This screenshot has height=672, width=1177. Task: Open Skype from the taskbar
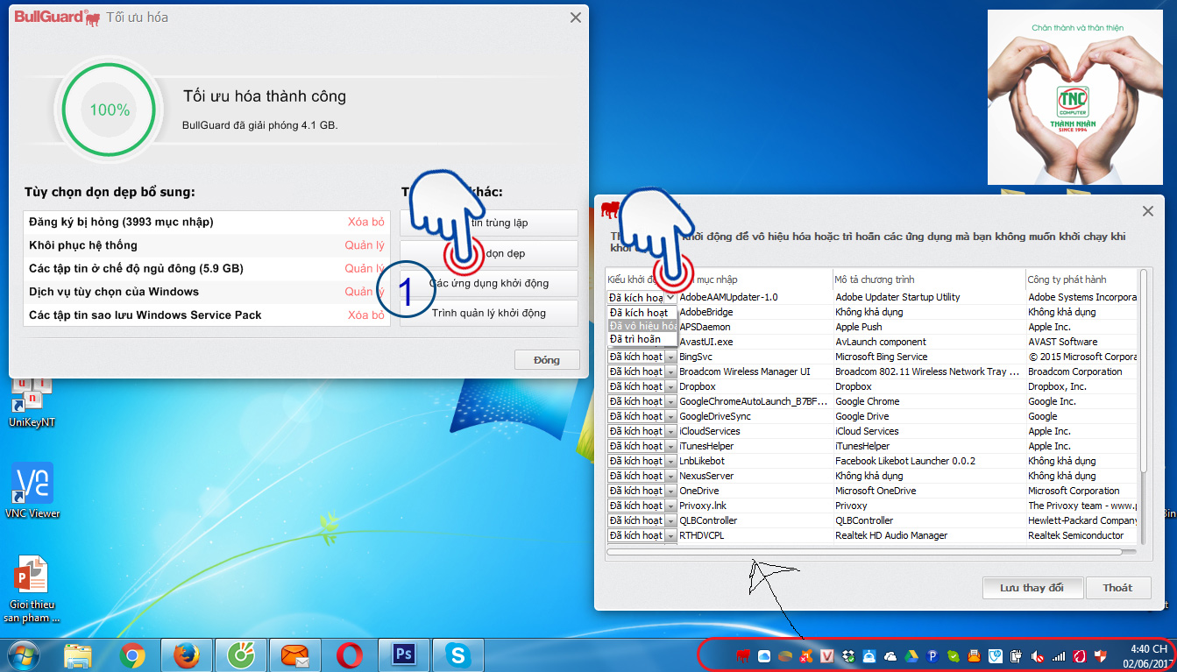(x=458, y=655)
